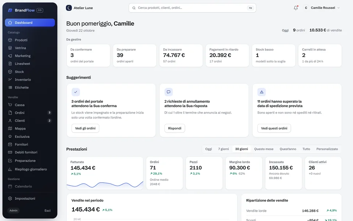Click the Vedi gli ordini button
The image size is (353, 221).
(85, 128)
